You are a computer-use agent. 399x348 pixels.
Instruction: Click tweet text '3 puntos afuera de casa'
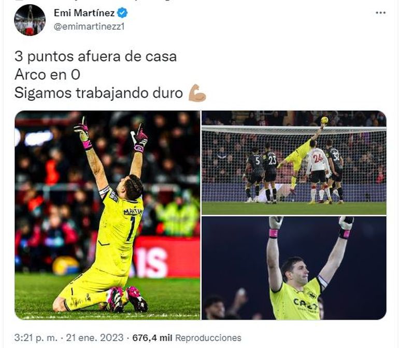[95, 57]
